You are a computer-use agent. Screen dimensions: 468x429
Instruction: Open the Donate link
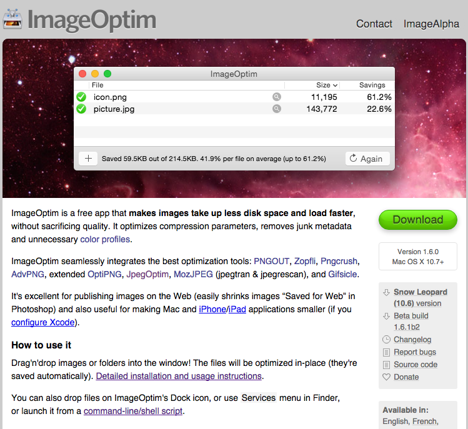click(x=406, y=377)
